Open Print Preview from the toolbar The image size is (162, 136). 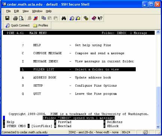[21, 18]
